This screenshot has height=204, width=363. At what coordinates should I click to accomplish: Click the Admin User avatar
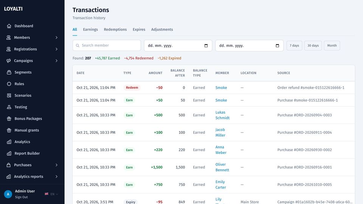point(8,194)
